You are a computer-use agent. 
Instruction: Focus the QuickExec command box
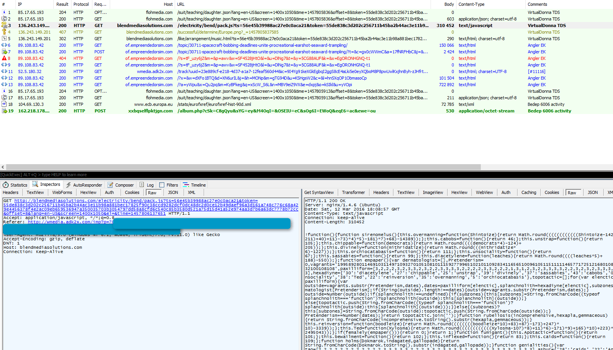(306, 175)
